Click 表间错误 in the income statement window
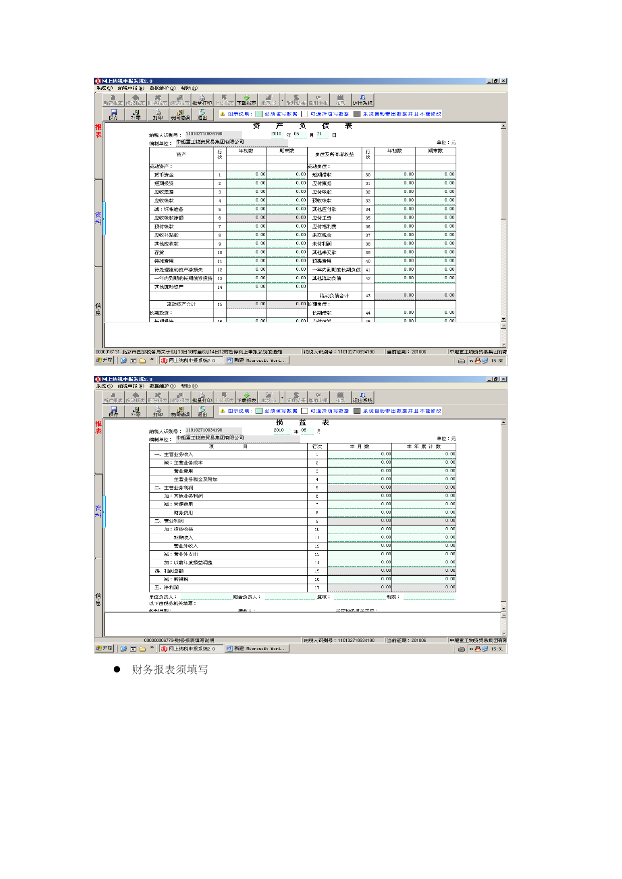Image resolution: width=622 pixels, height=879 pixels. (180, 411)
